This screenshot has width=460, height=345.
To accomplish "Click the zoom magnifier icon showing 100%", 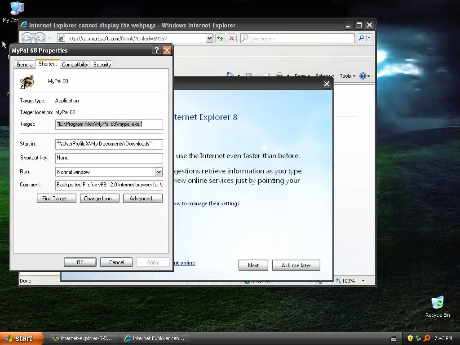I will coord(339,280).
